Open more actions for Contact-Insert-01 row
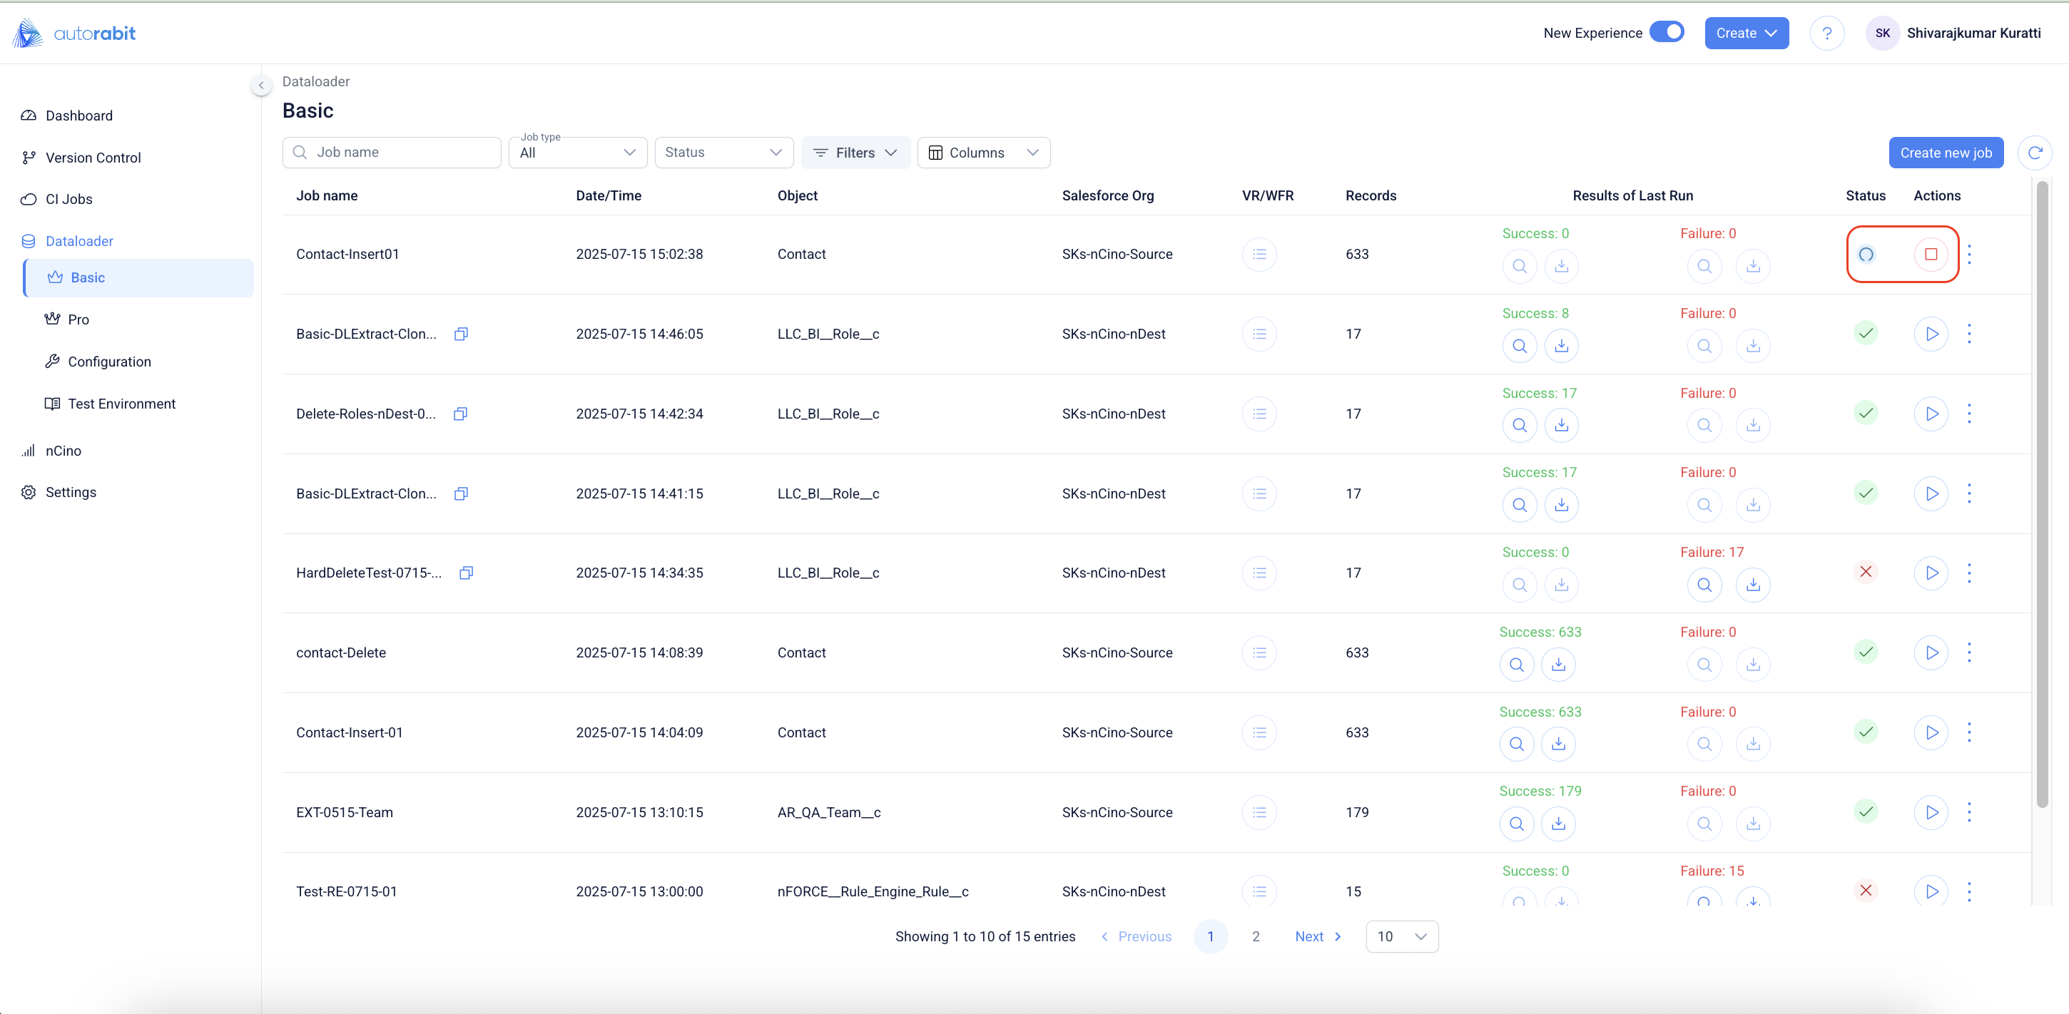 coord(1968,732)
